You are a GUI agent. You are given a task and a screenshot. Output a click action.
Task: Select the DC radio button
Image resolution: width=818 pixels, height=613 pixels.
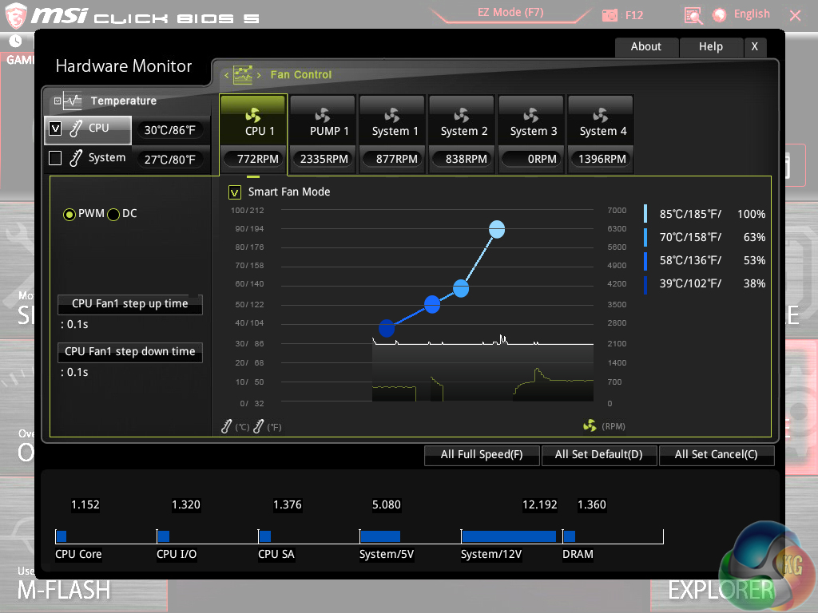pos(113,214)
